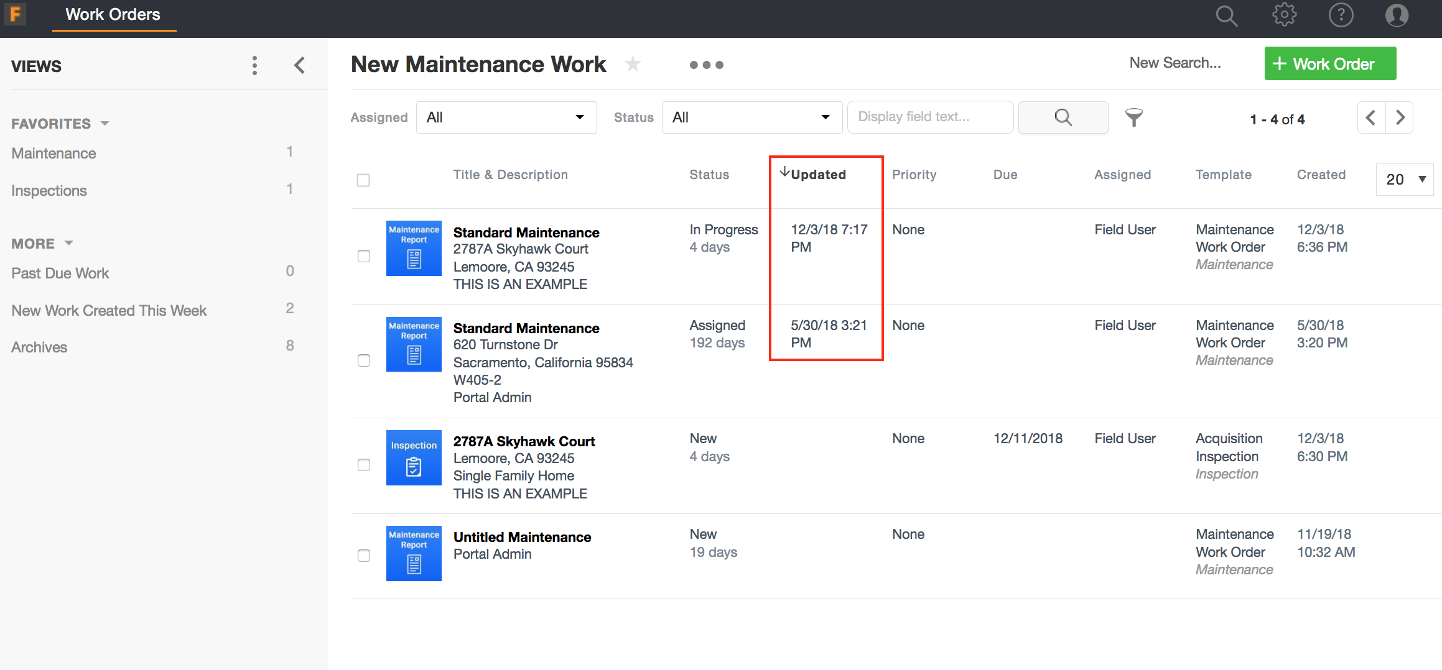Open the help question mark icon
The width and height of the screenshot is (1442, 670).
coord(1341,15)
